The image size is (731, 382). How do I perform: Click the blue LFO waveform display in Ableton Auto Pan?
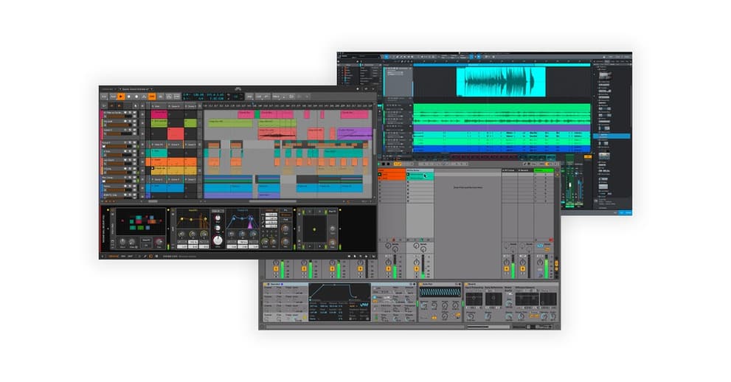tap(440, 293)
